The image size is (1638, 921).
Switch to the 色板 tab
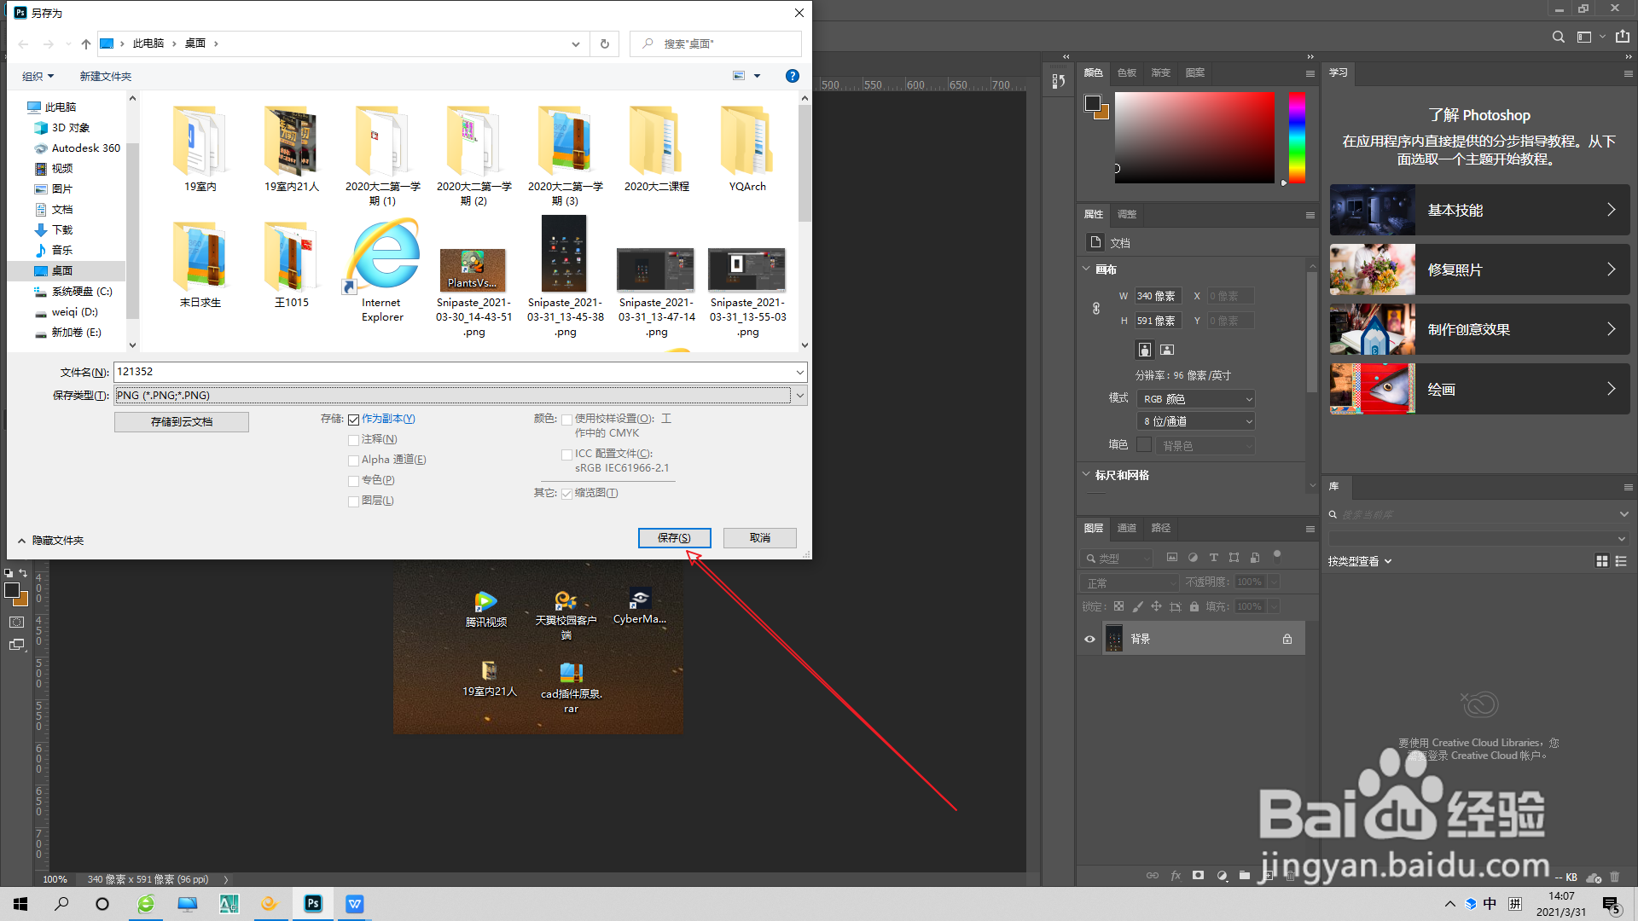tap(1126, 73)
